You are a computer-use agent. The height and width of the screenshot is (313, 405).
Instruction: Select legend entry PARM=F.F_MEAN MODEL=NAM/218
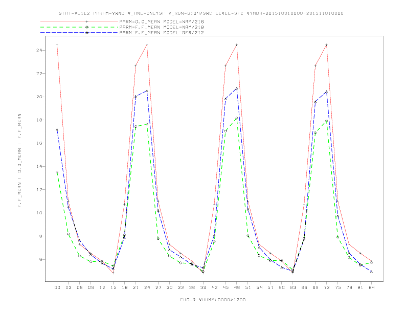[162, 27]
